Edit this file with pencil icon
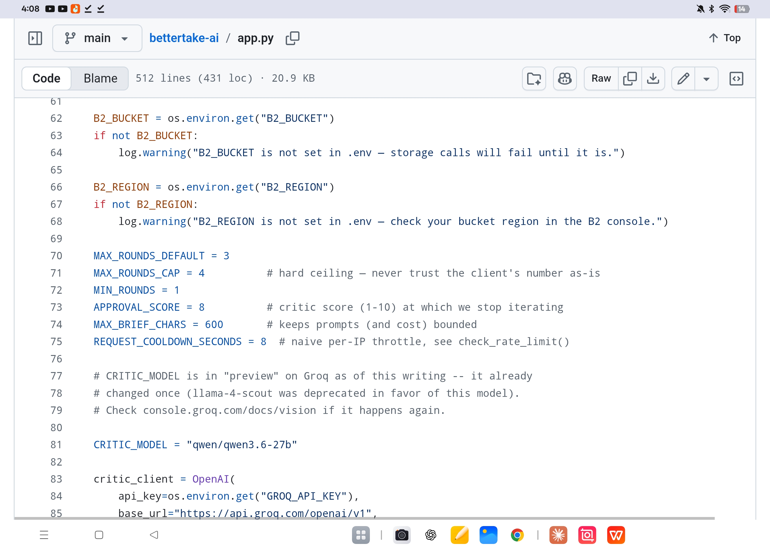 pyautogui.click(x=683, y=79)
